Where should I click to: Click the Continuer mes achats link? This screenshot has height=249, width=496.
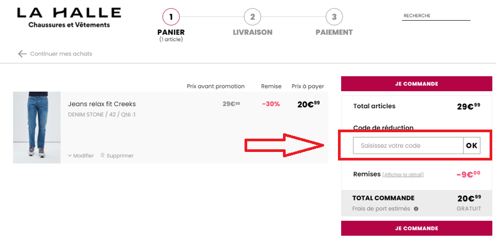(x=61, y=54)
